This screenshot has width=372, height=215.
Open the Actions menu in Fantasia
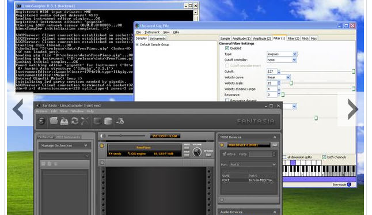[x=42, y=111]
